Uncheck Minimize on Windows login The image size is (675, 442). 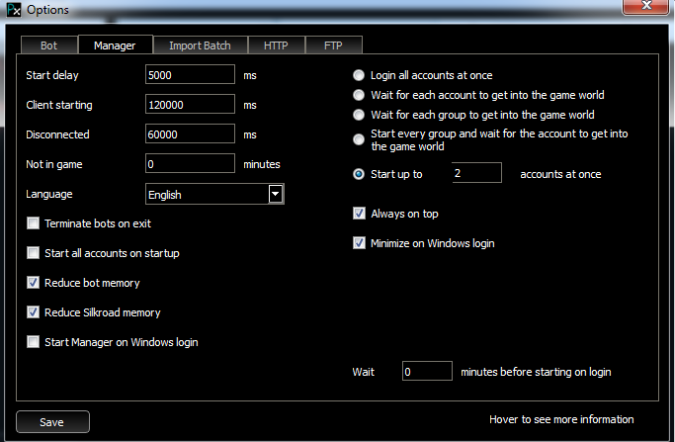point(360,242)
